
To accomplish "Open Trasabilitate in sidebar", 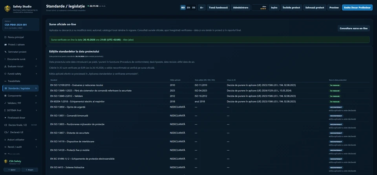I will [x=20, y=81].
